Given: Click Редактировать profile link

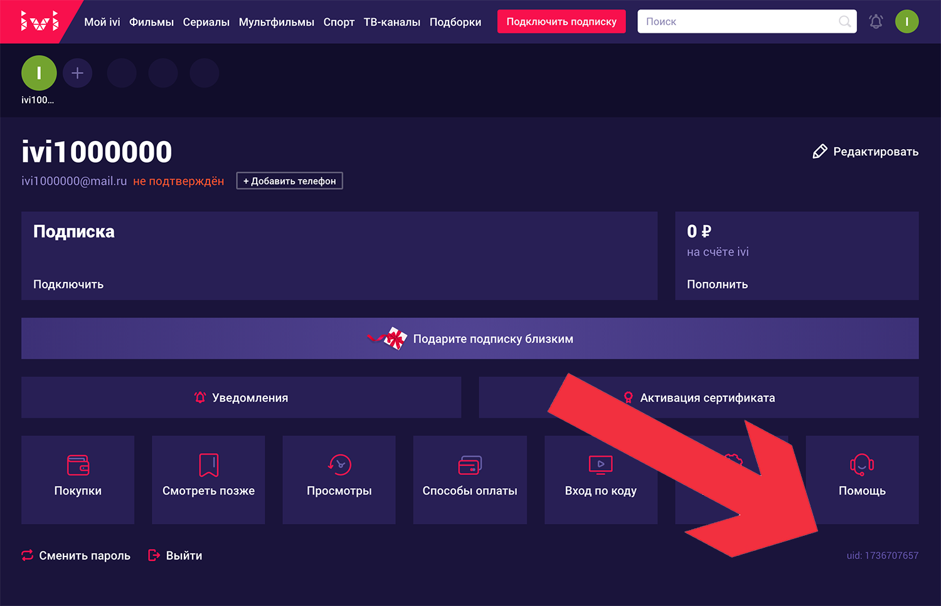Looking at the screenshot, I should pyautogui.click(x=866, y=152).
